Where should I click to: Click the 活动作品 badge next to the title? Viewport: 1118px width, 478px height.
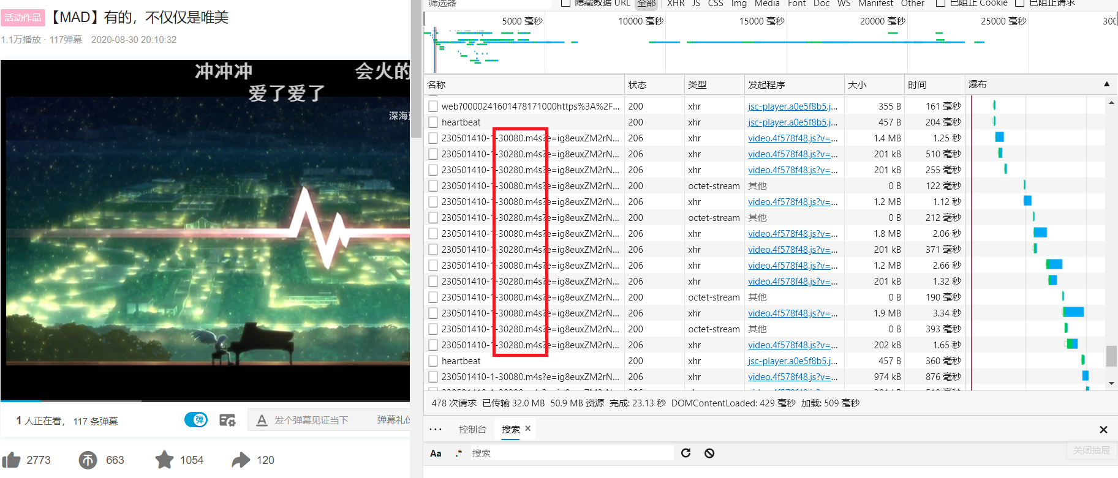coord(23,17)
